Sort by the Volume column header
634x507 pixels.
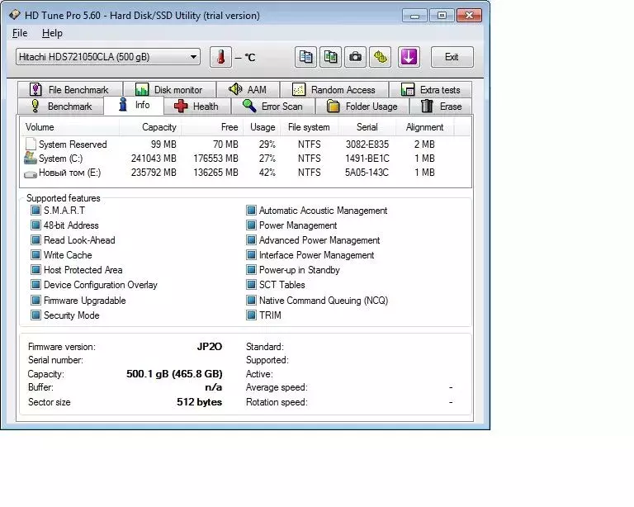69,127
